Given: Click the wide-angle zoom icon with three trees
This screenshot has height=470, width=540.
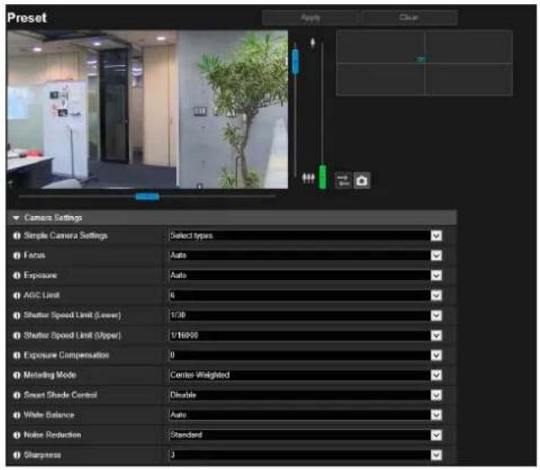Looking at the screenshot, I should (308, 178).
